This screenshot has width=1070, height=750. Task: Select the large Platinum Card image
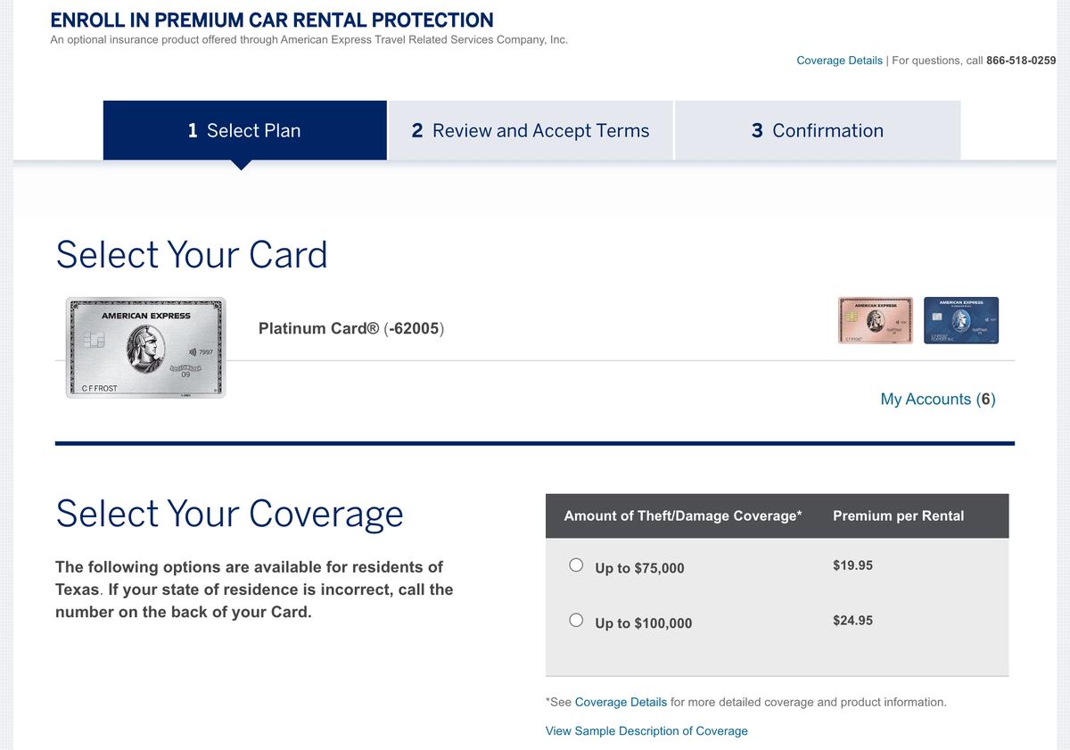pos(145,348)
